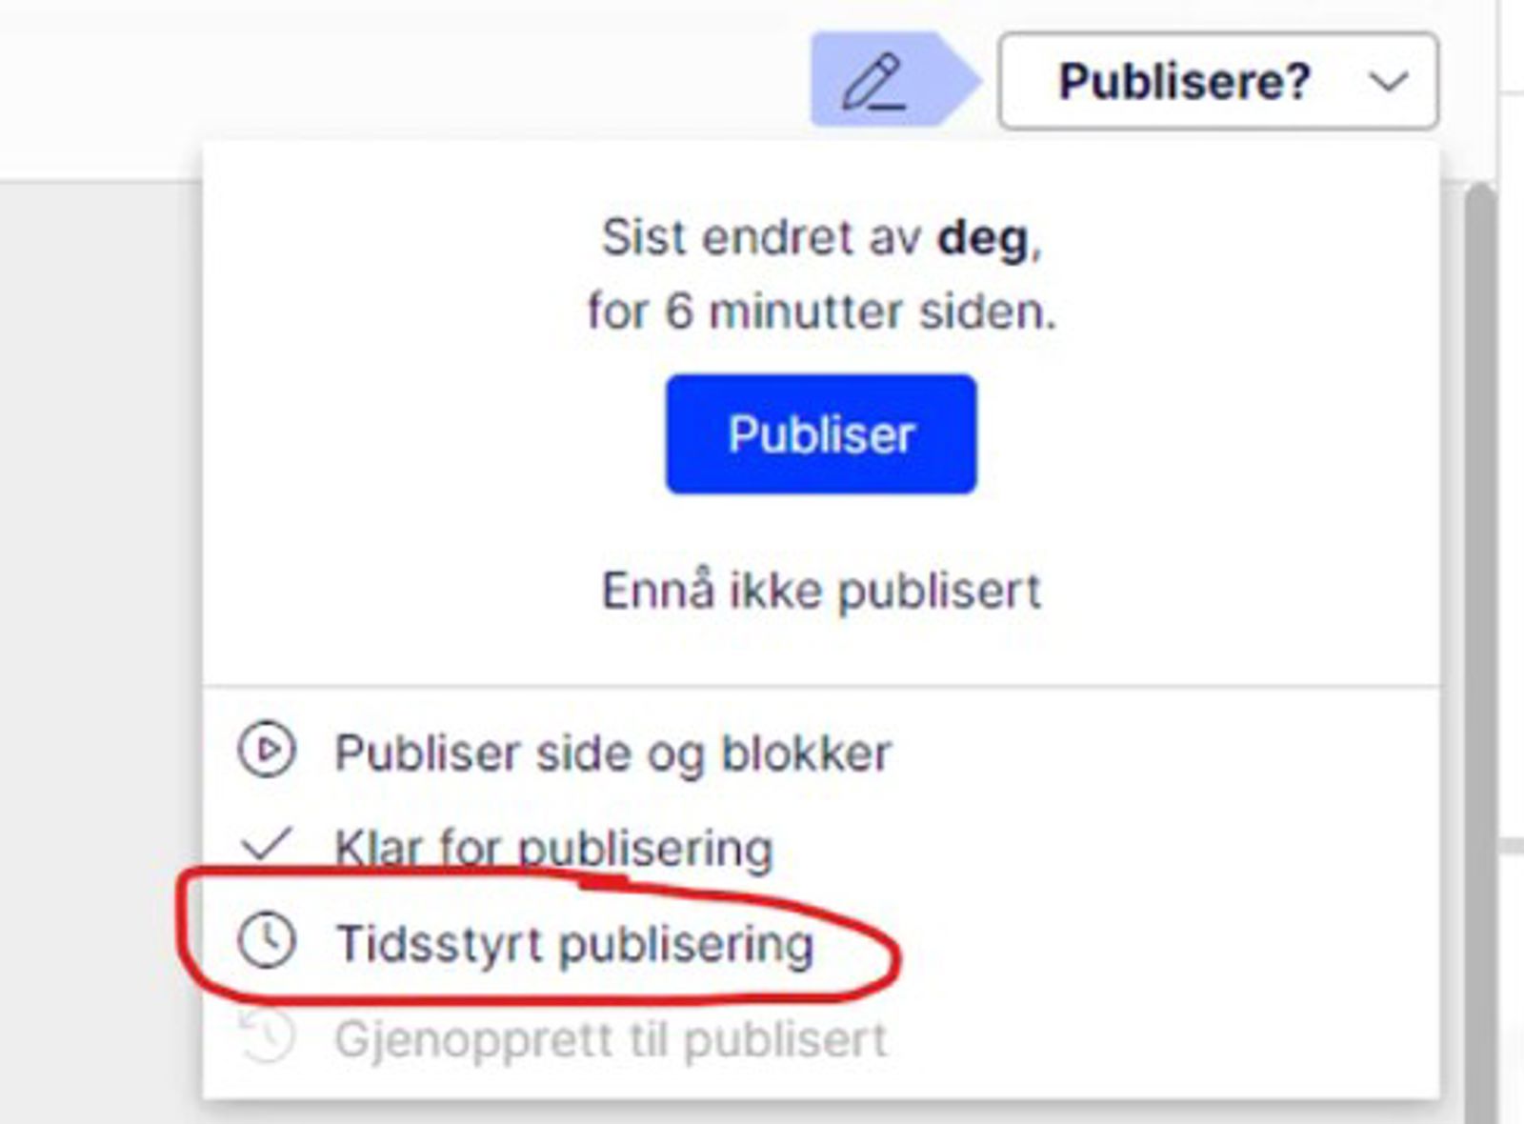The width and height of the screenshot is (1524, 1124).
Task: Click the chevron arrow beside Publisere?
Action: coord(1389,82)
